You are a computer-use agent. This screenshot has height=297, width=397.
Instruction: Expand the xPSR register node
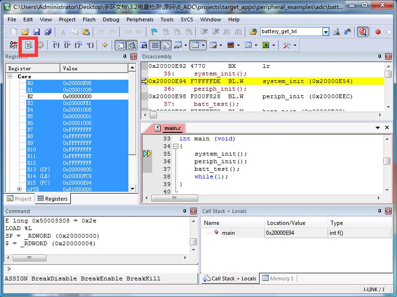(x=19, y=189)
